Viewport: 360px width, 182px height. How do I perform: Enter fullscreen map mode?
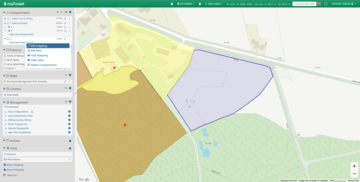[326, 4]
